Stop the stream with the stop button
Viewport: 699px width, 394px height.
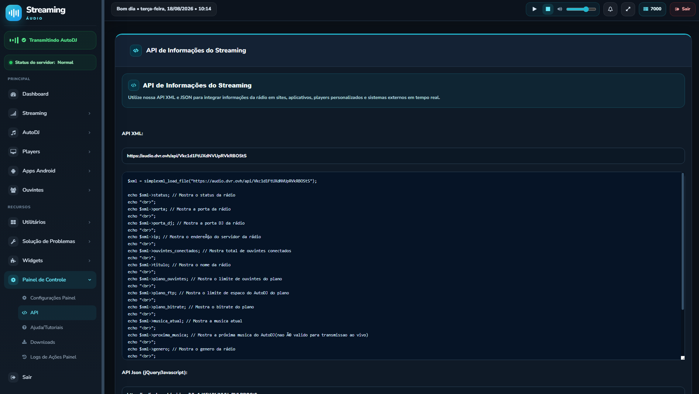[548, 9]
